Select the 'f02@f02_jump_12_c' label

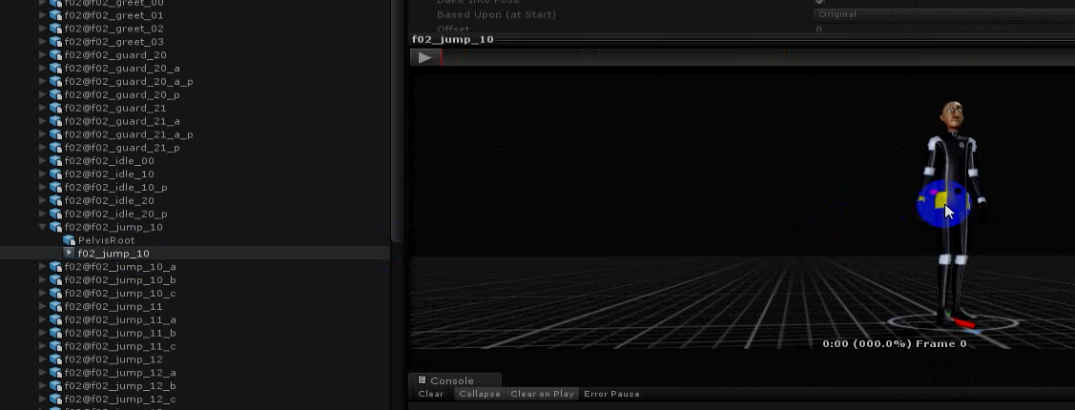[x=120, y=399]
